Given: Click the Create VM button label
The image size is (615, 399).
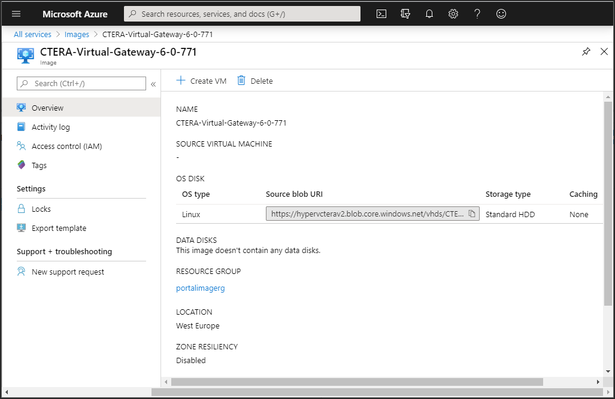Looking at the screenshot, I should point(208,81).
